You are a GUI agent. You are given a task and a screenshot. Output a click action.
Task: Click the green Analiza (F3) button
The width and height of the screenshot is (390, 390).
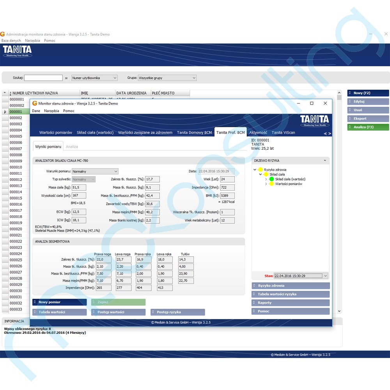coord(368,127)
